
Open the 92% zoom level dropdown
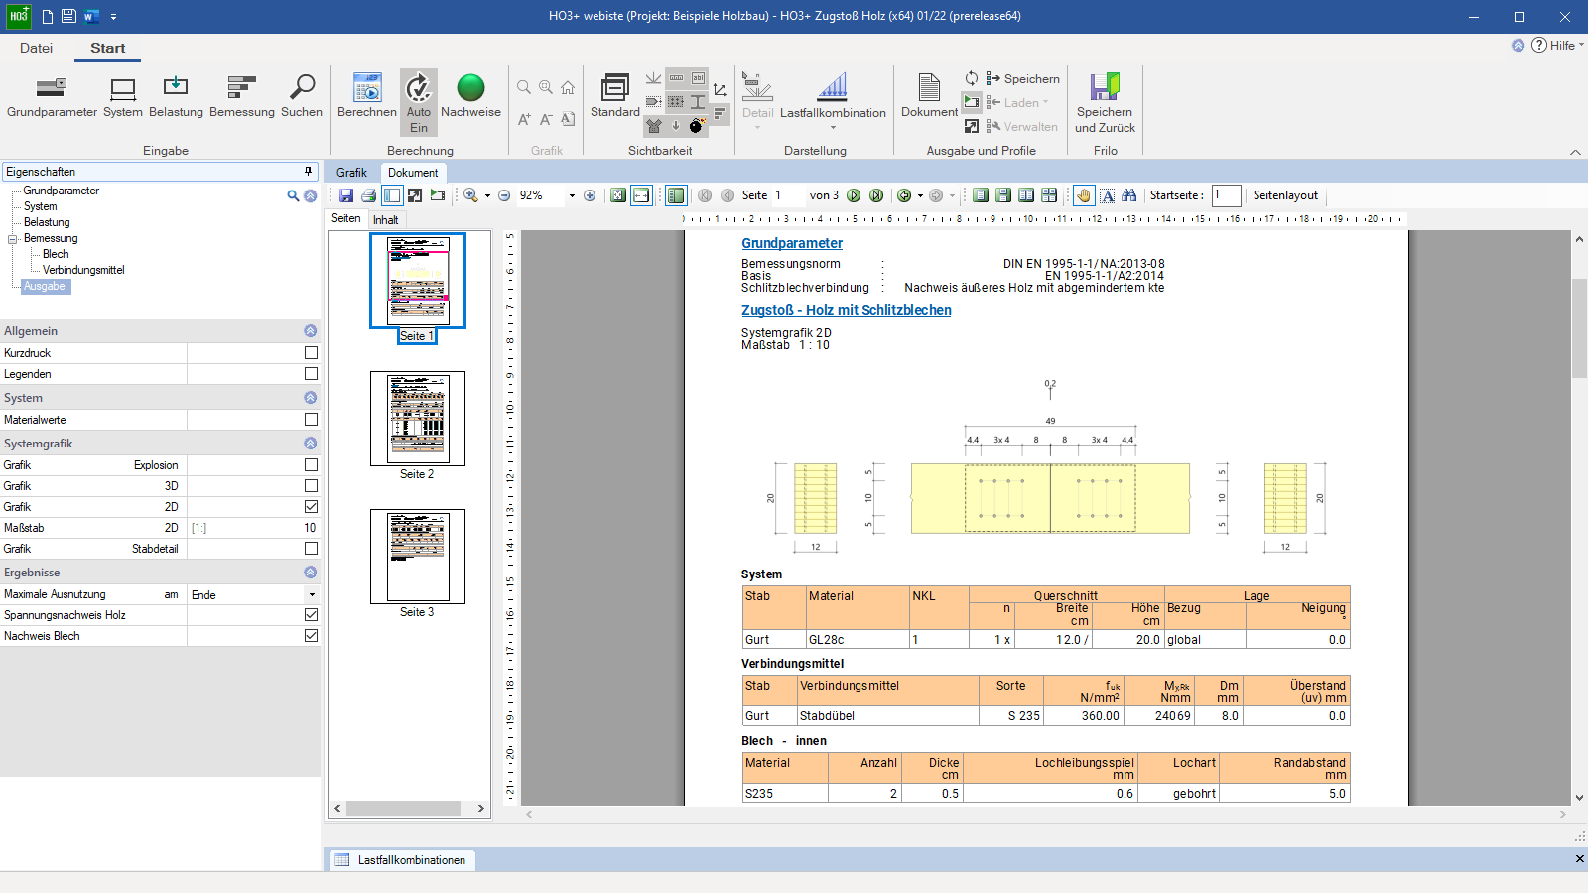pos(572,195)
